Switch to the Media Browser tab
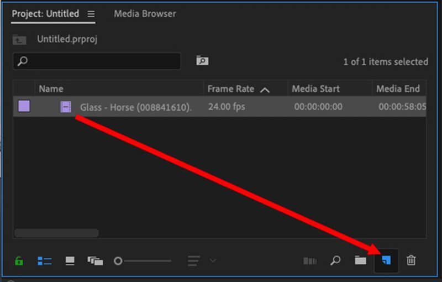 point(145,13)
